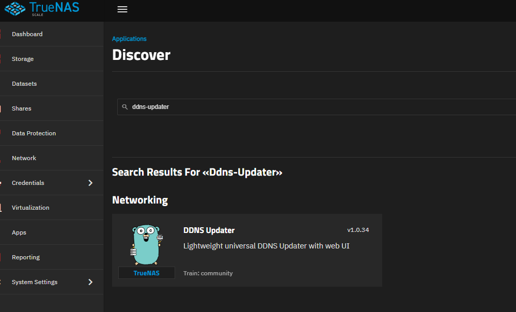Image resolution: width=516 pixels, height=312 pixels.
Task: Click the 'Search Results For «Ddns-Updater»' heading
Action: tap(197, 172)
